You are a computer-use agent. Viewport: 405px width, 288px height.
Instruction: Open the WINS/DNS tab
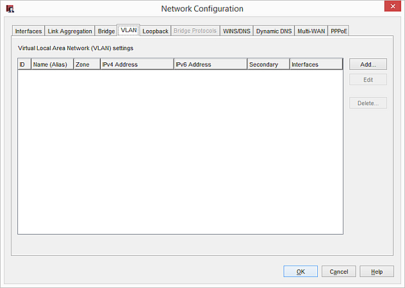[236, 31]
